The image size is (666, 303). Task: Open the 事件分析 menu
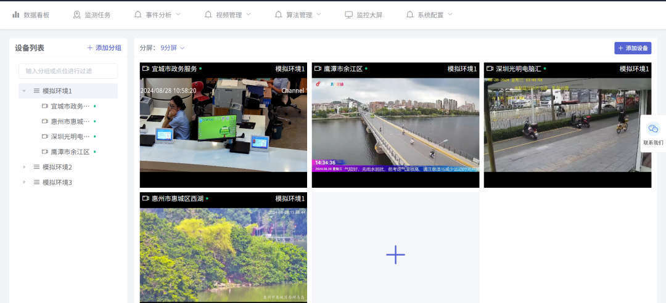158,15
